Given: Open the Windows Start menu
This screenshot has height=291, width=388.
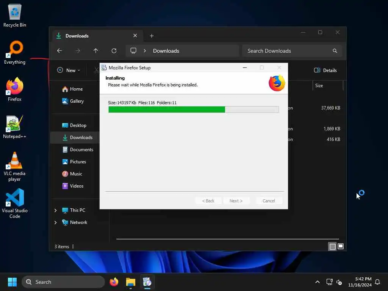Looking at the screenshot, I should coord(12,282).
